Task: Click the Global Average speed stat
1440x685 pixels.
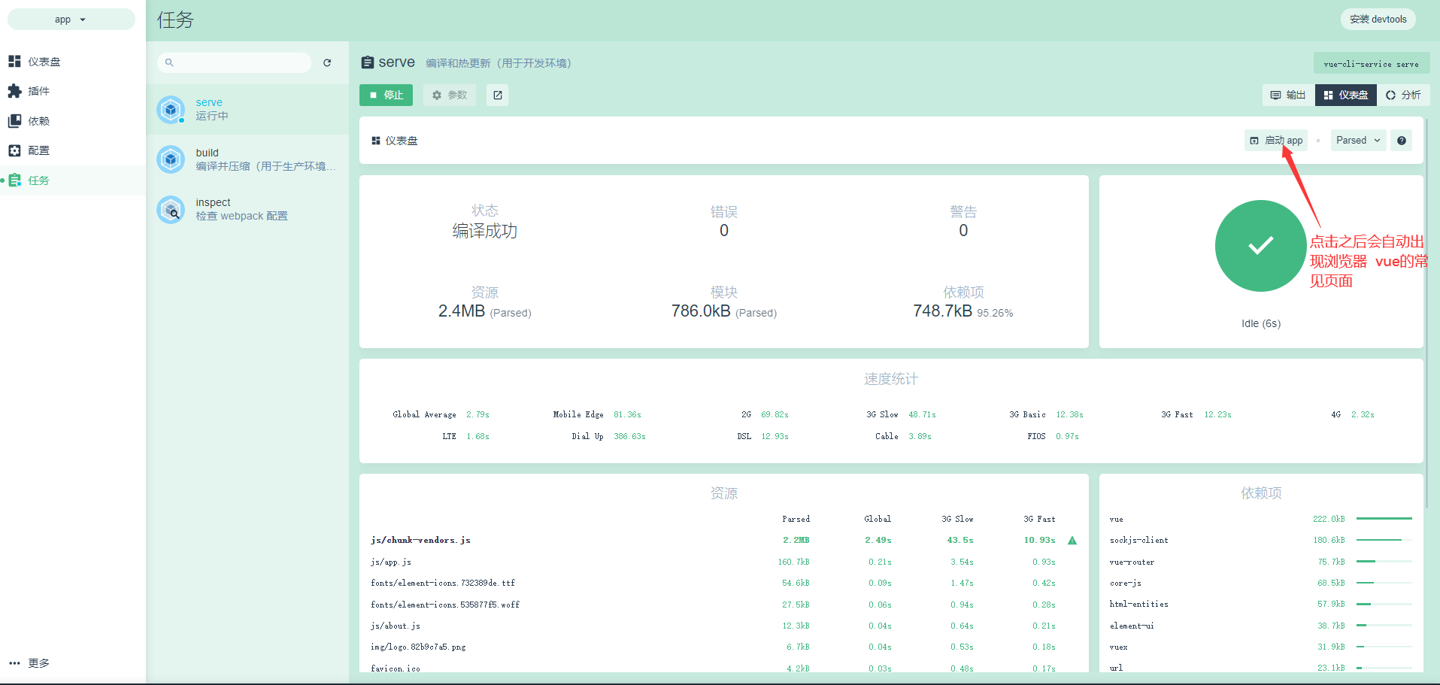Action: (441, 414)
